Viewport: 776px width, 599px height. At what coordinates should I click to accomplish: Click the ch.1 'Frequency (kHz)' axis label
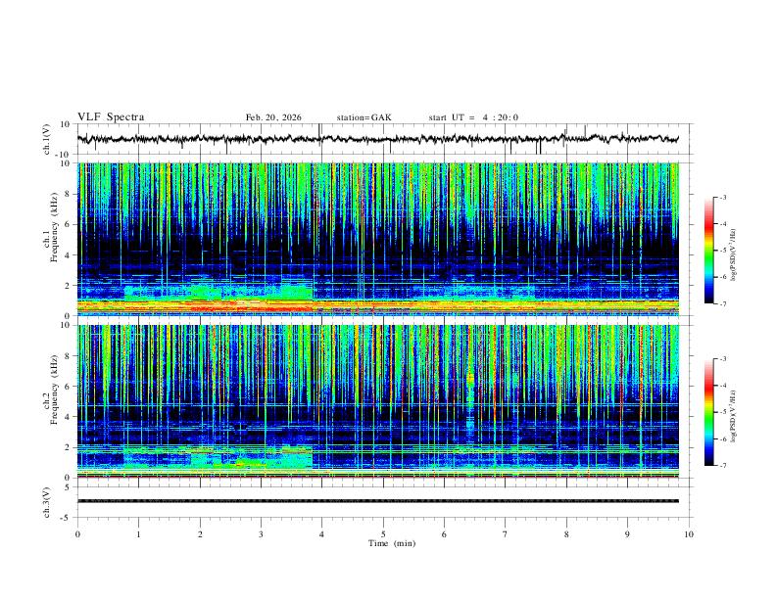[54, 227]
